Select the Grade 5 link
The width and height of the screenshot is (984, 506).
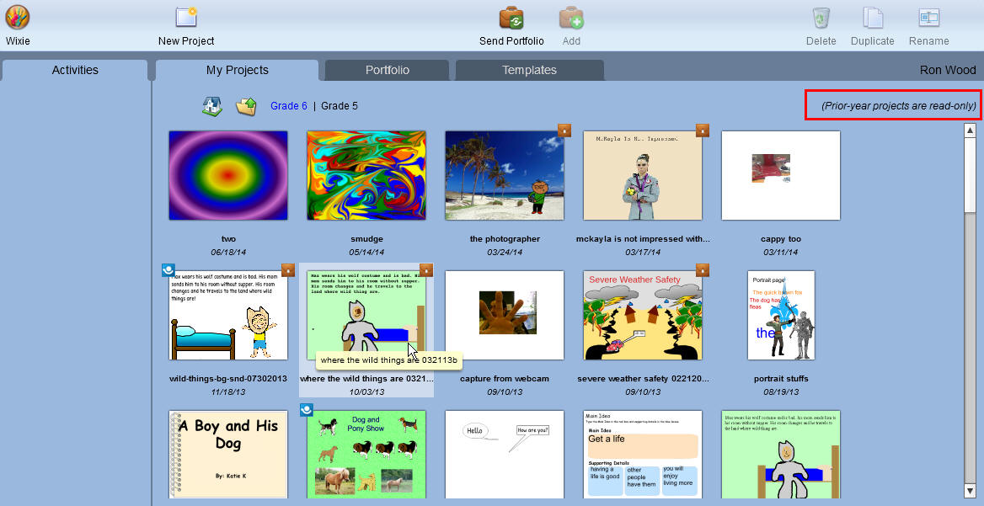click(x=340, y=106)
